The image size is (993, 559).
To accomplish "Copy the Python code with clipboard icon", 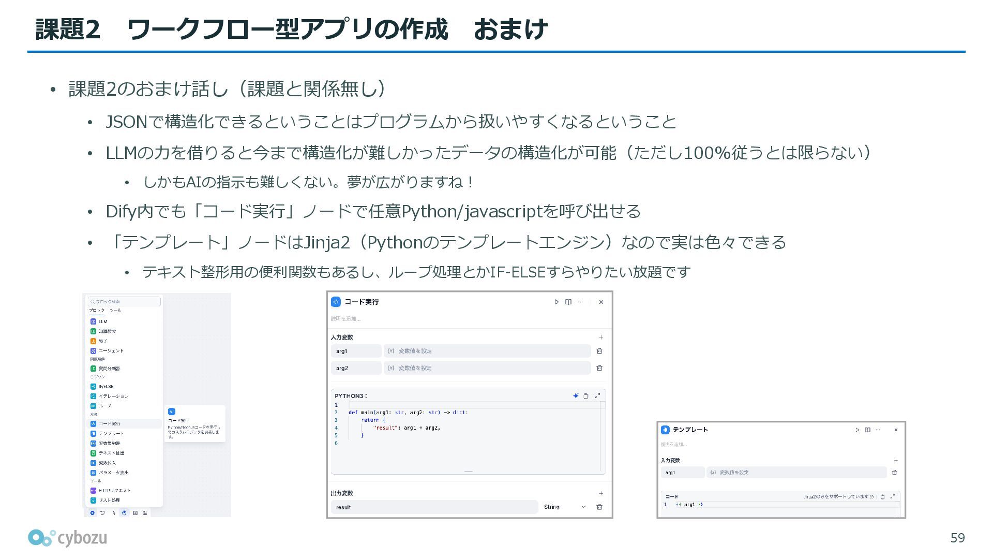I will (x=586, y=396).
